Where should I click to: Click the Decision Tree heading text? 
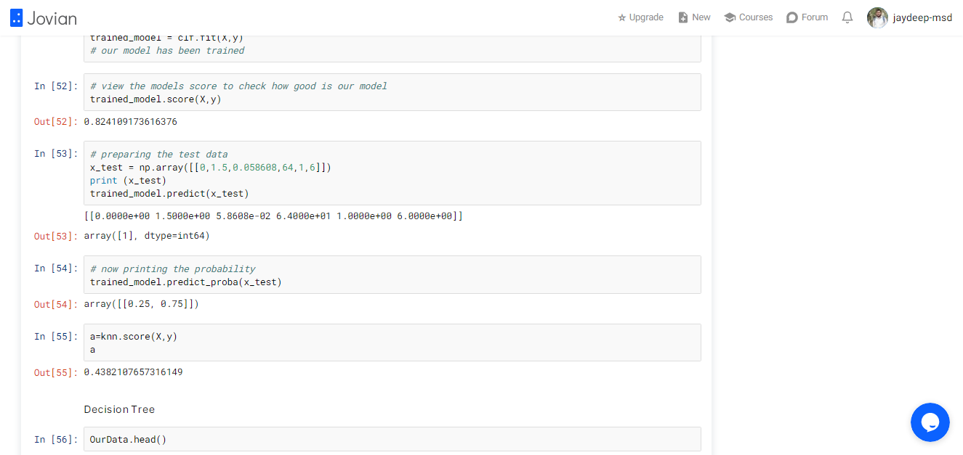coord(119,409)
